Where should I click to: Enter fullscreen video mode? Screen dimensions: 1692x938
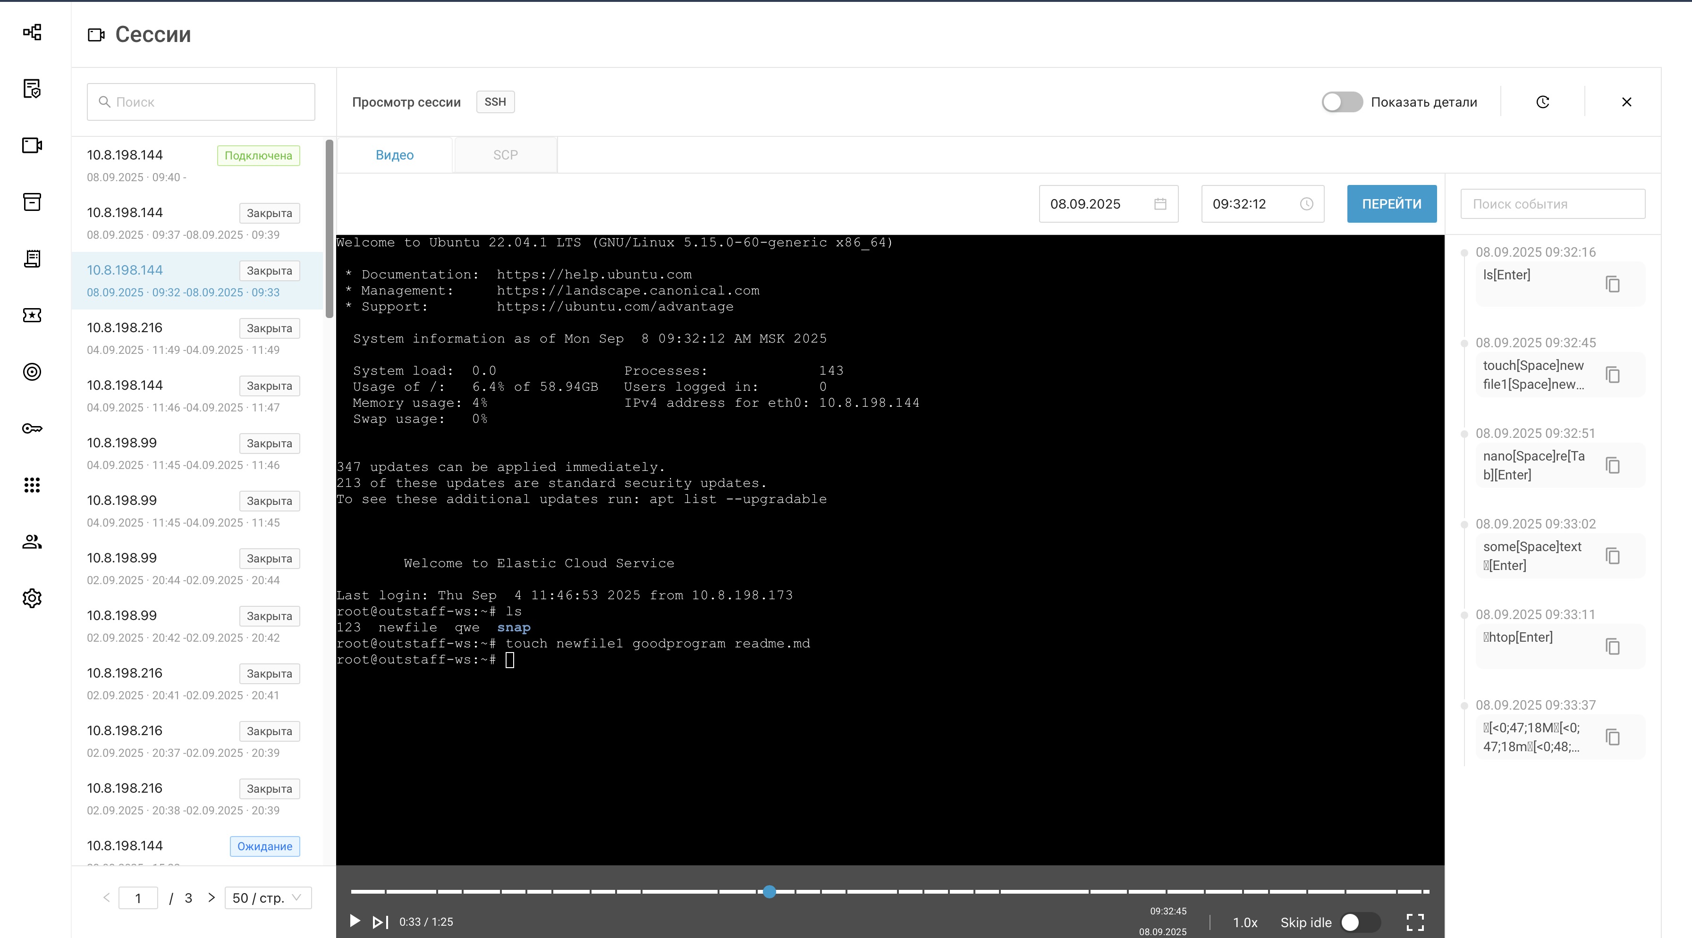click(x=1415, y=922)
